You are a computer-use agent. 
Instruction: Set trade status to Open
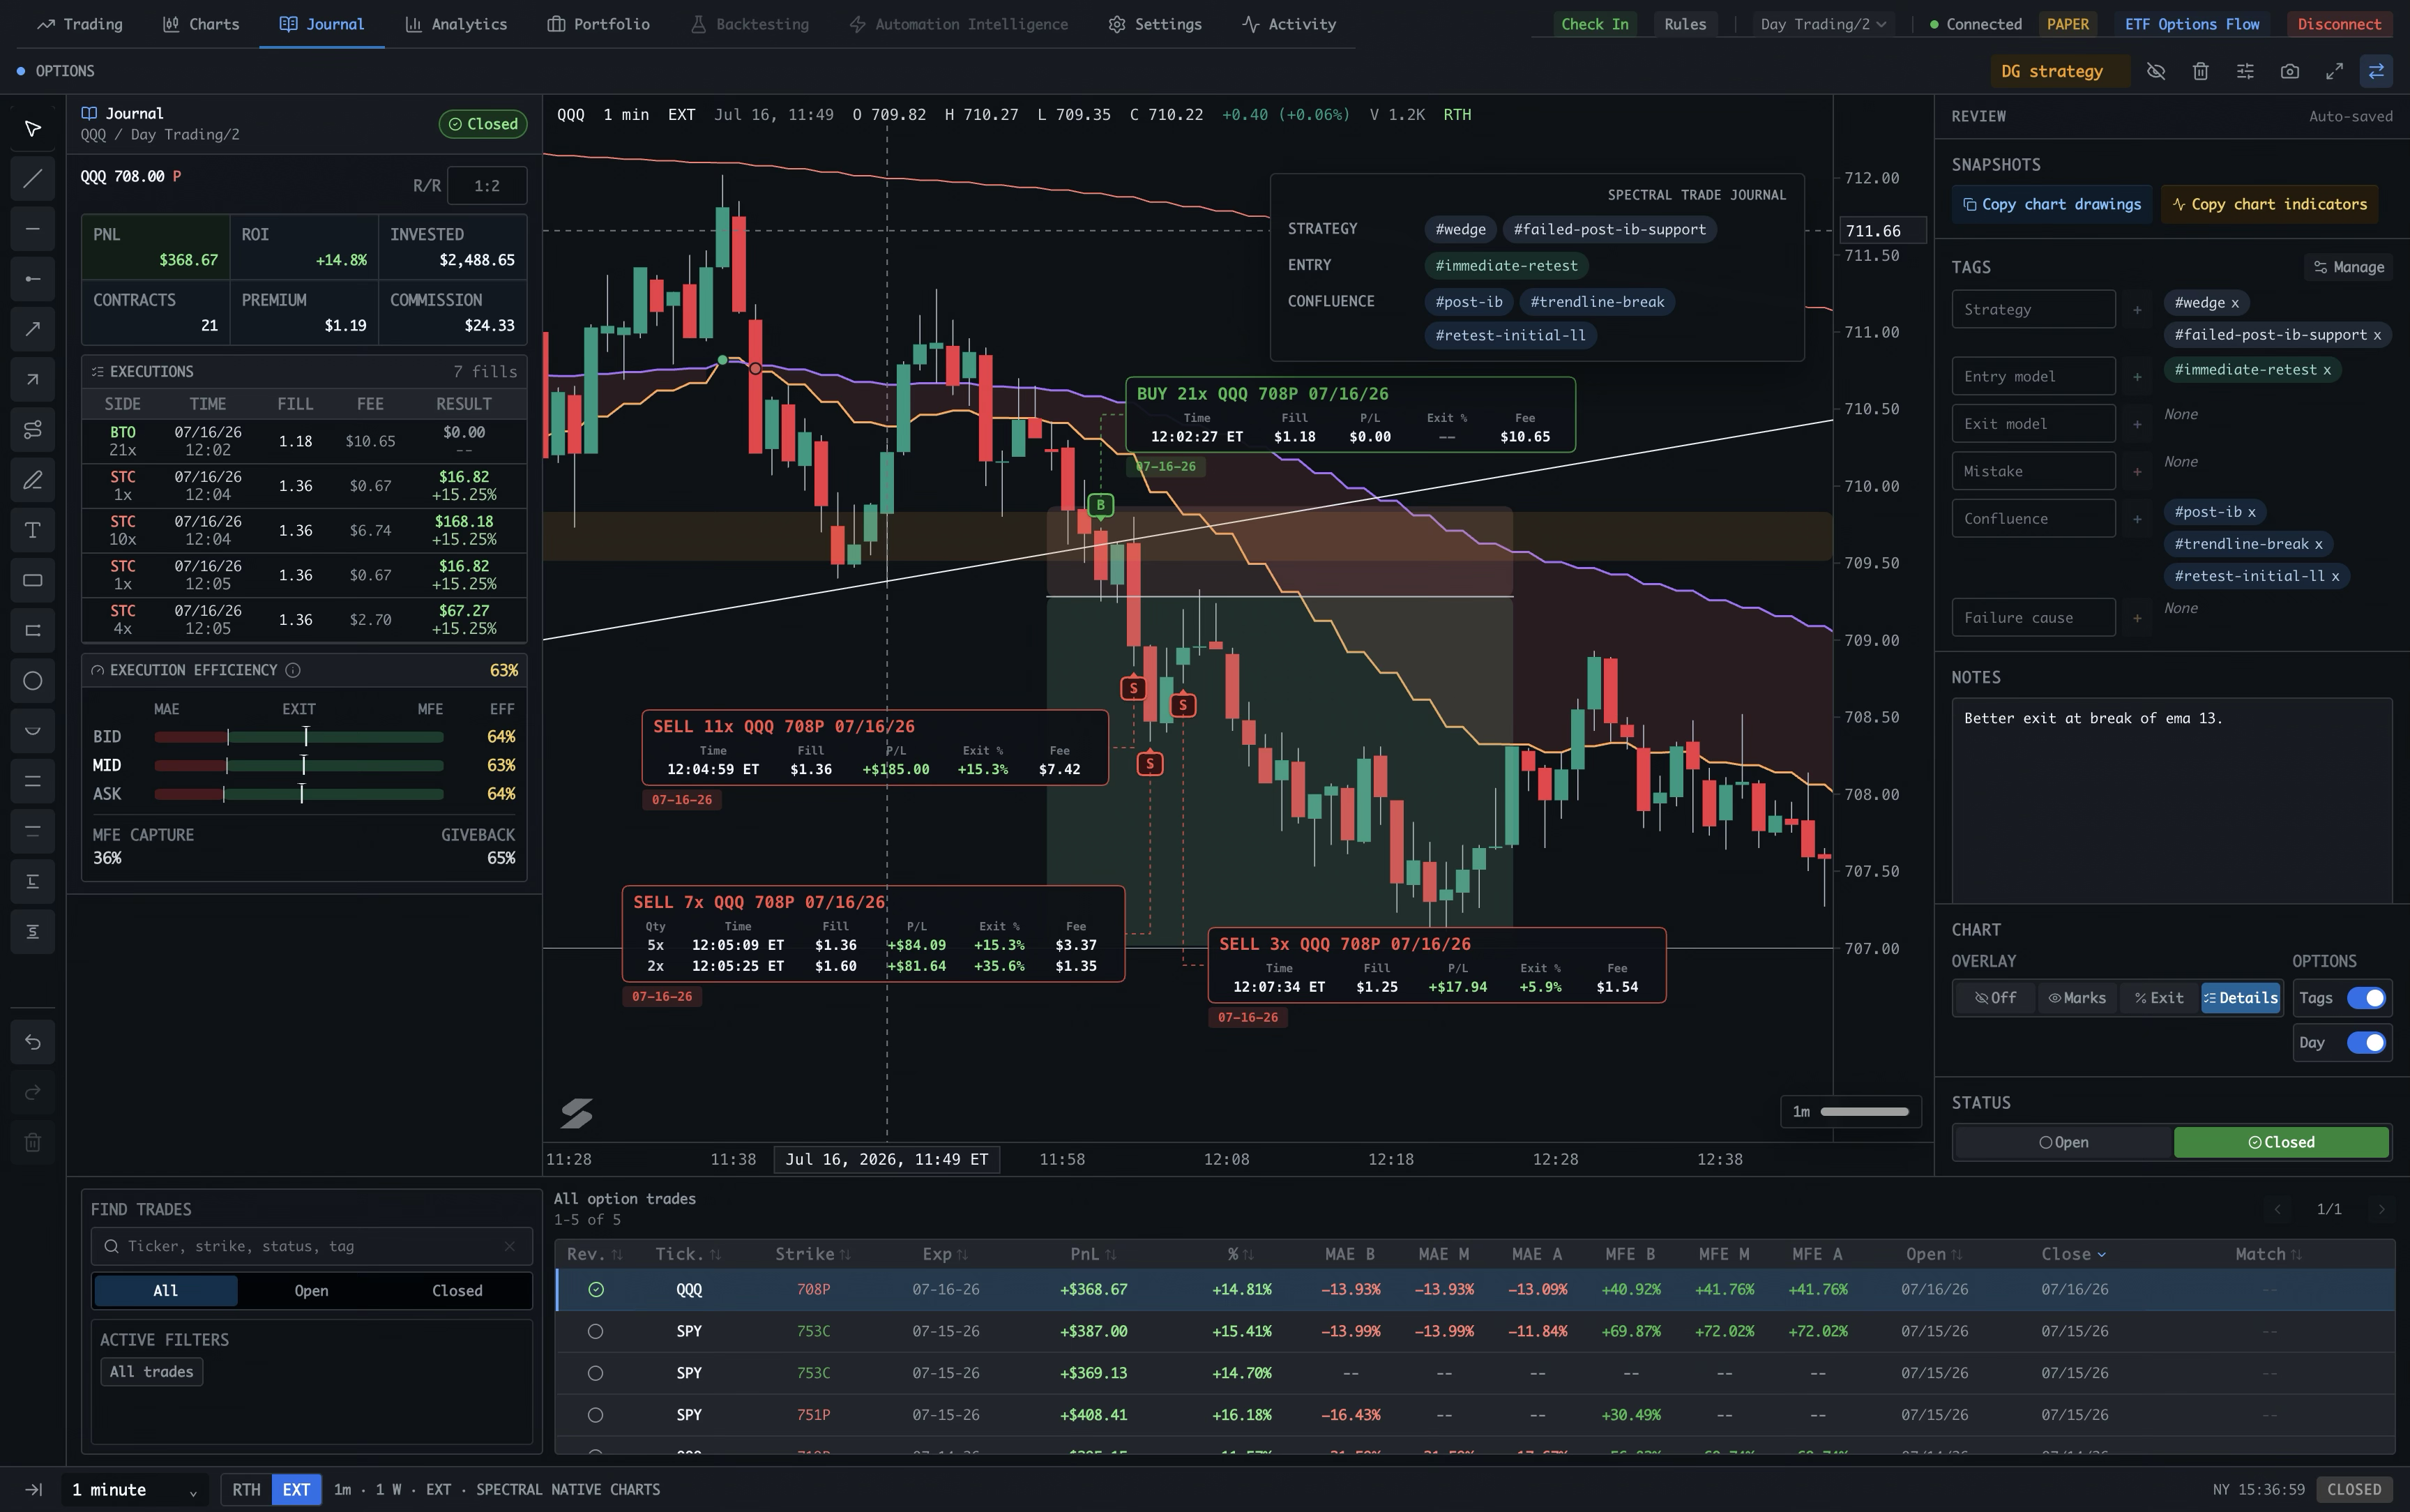point(2063,1142)
